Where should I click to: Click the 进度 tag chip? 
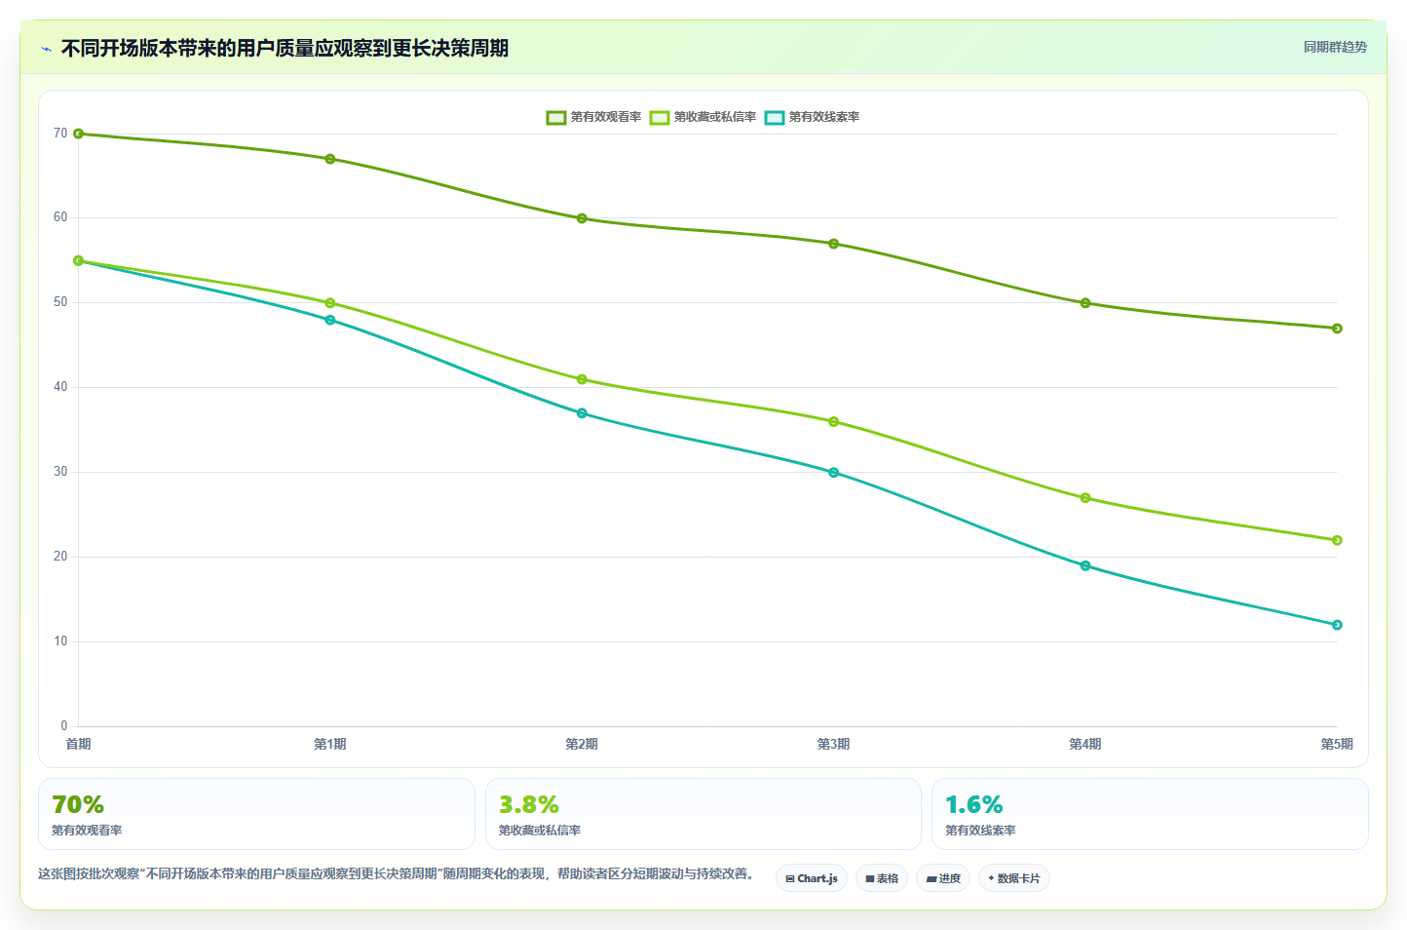point(943,878)
